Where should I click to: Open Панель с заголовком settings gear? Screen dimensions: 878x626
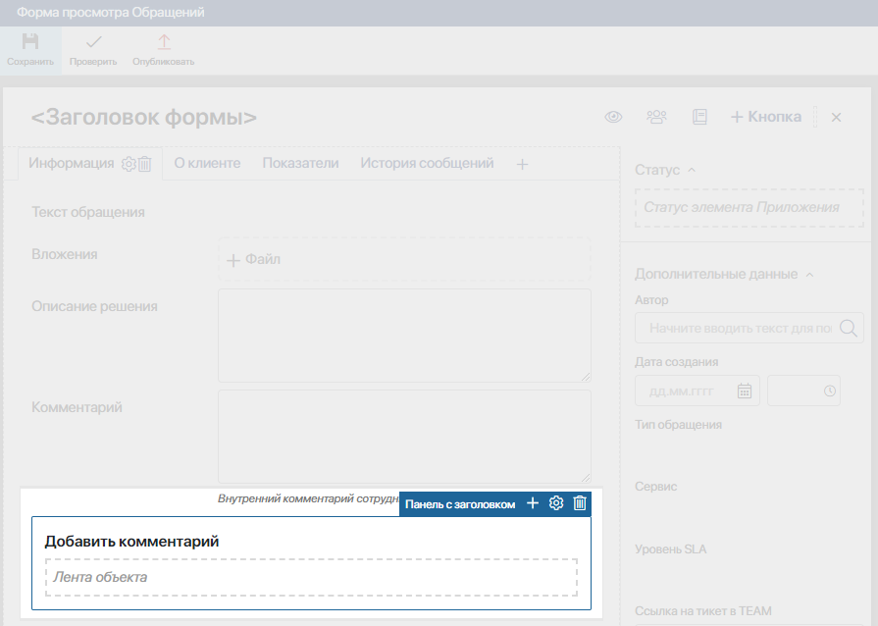[x=556, y=503]
